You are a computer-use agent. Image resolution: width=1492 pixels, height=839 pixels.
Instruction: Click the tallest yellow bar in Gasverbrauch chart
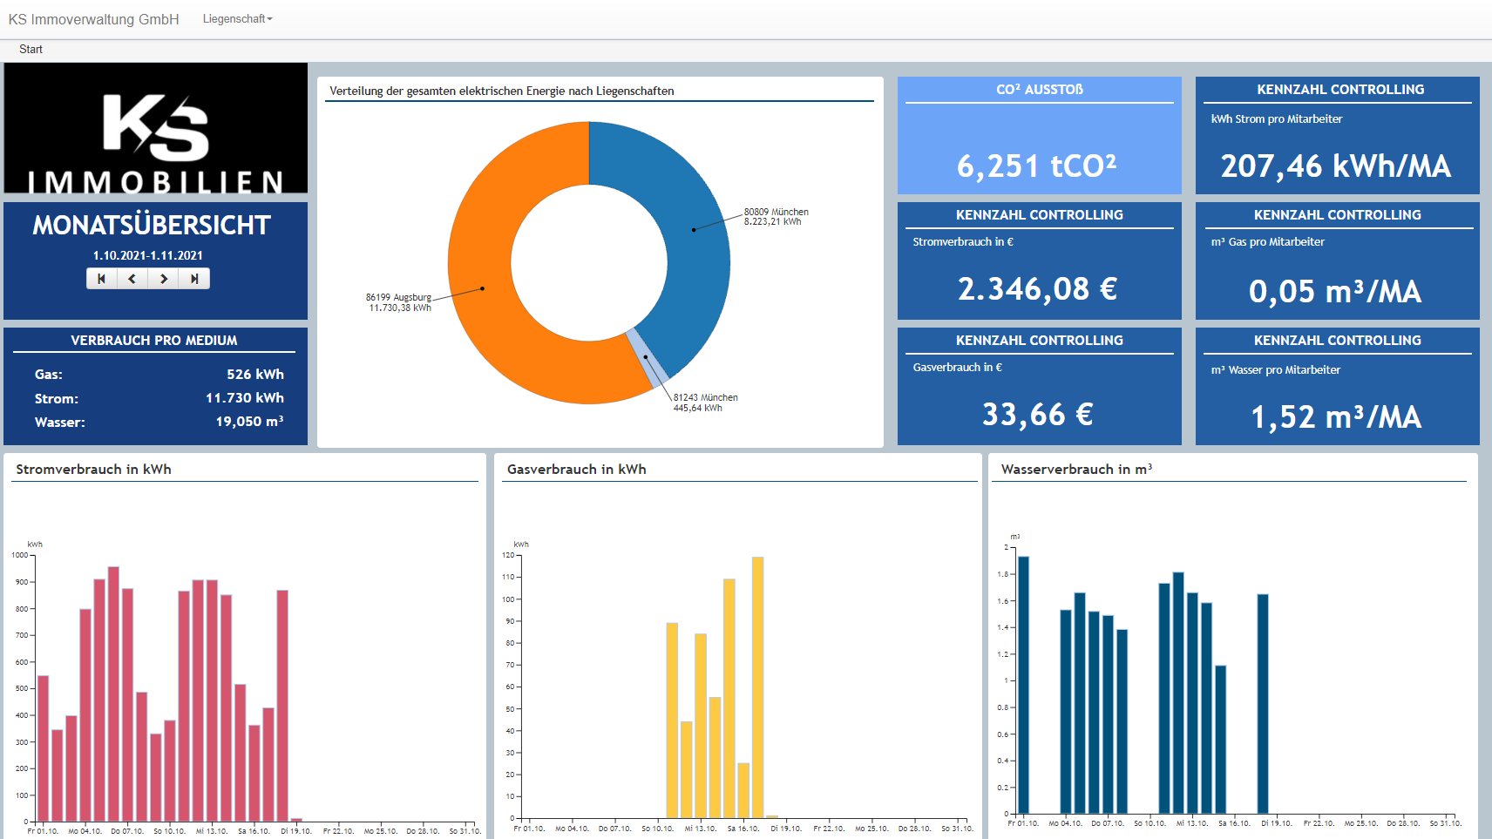point(757,688)
